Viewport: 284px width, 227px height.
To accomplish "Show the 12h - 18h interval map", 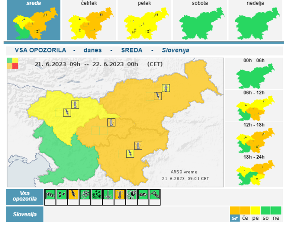I will (254, 138).
